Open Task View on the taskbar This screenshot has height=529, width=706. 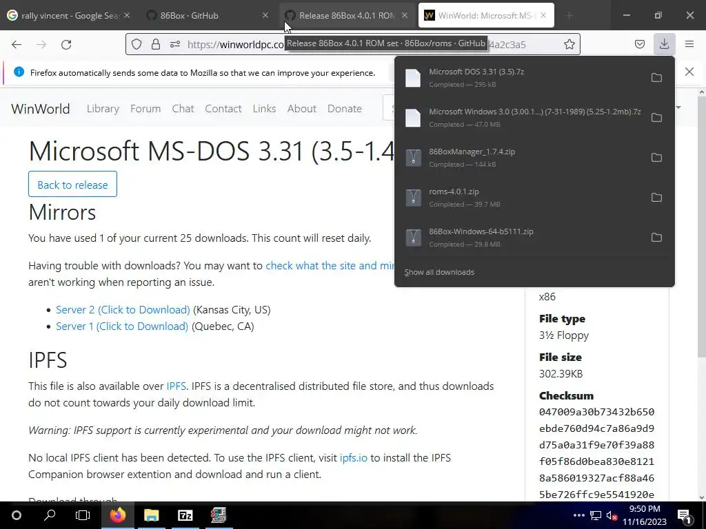tap(83, 515)
